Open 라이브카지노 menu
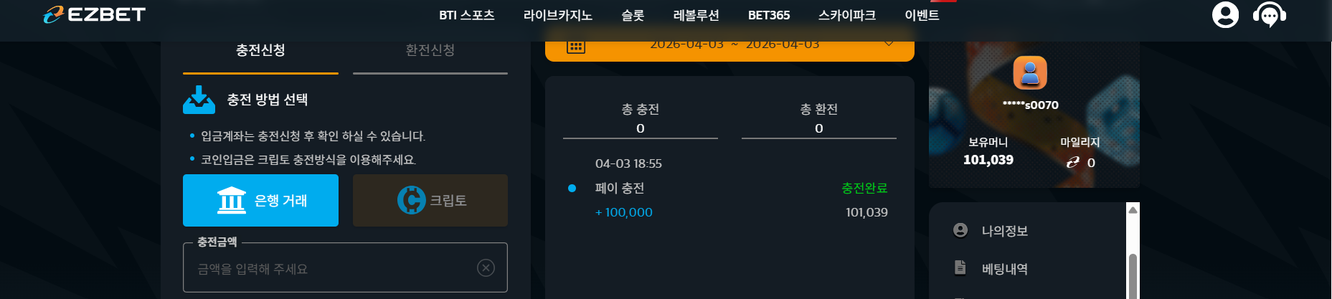Image resolution: width=1332 pixels, height=299 pixels. (558, 15)
